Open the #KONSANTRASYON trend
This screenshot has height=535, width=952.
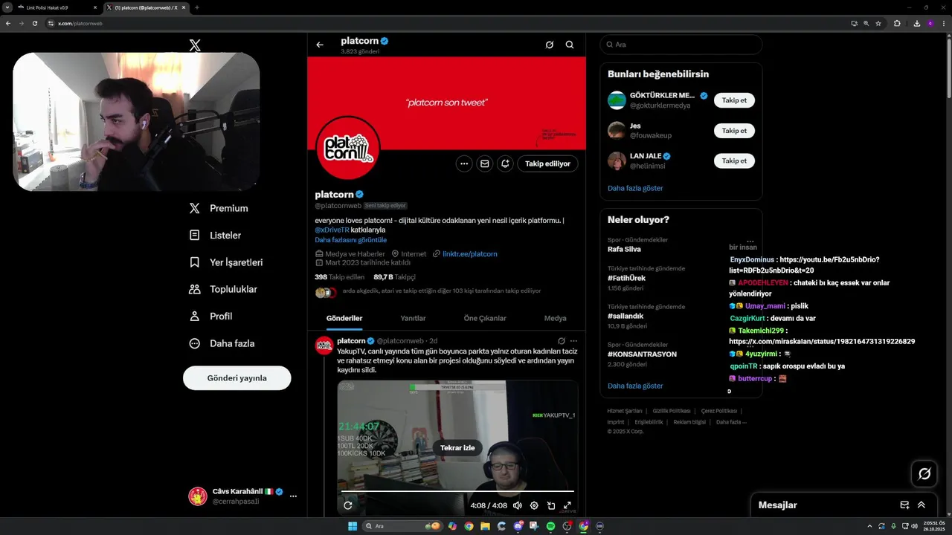pyautogui.click(x=642, y=354)
